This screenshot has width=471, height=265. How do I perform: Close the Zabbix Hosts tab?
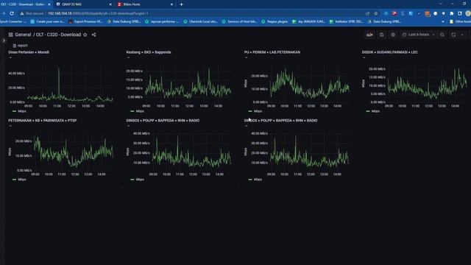[171, 4]
